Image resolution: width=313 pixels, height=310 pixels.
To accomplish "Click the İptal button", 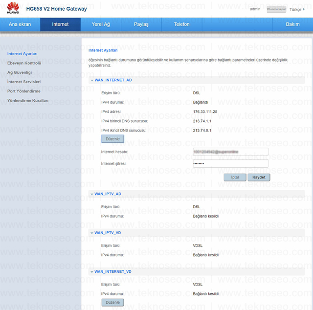I will coord(235,177).
